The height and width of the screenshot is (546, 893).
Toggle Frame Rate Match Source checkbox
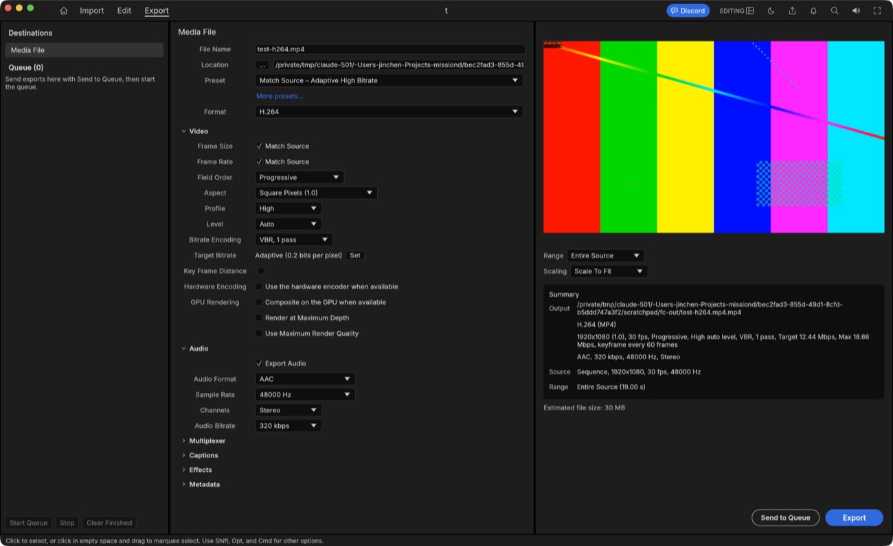pyautogui.click(x=259, y=162)
